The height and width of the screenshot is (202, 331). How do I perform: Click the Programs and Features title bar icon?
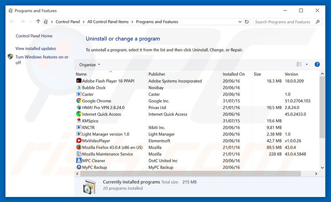point(11,10)
